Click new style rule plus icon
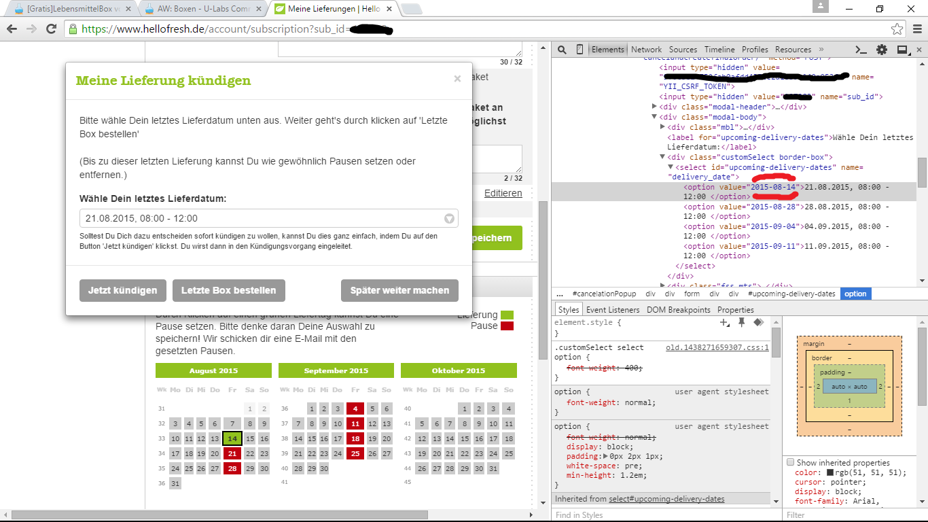This screenshot has width=928, height=522. click(725, 323)
